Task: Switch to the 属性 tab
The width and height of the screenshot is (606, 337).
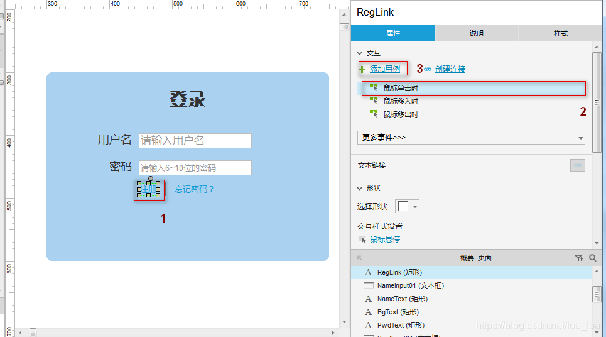Action: (x=393, y=33)
